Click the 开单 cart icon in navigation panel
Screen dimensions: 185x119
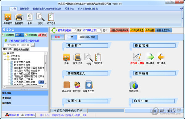tap(66, 59)
